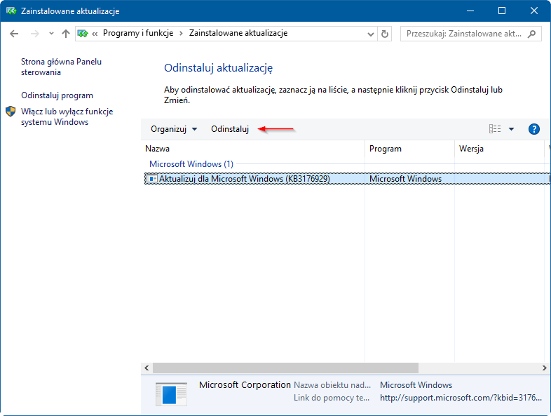The width and height of the screenshot is (551, 416).
Task: Select the KB3176929 update row
Action: coord(347,179)
